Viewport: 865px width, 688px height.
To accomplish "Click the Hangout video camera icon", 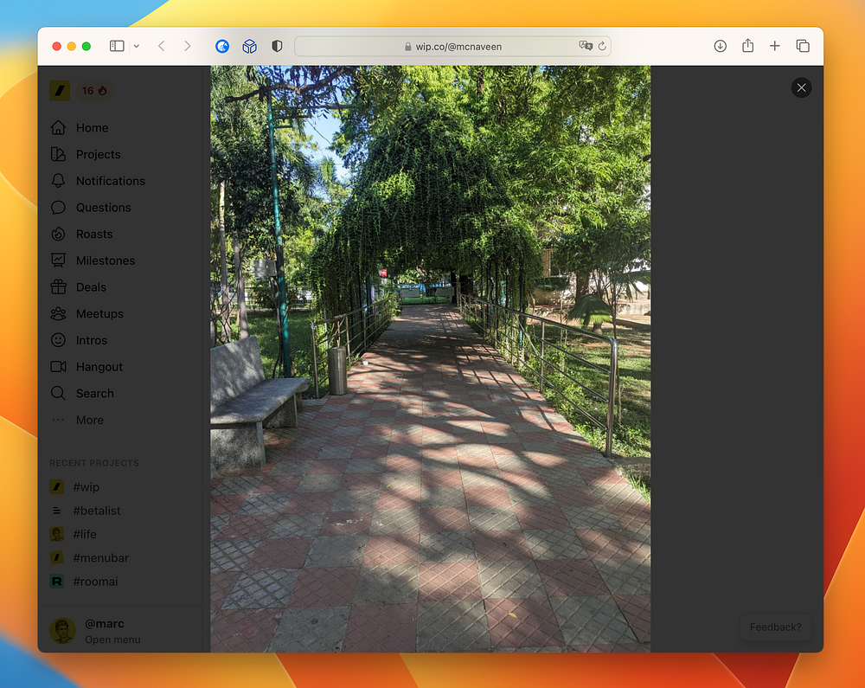I will [58, 366].
